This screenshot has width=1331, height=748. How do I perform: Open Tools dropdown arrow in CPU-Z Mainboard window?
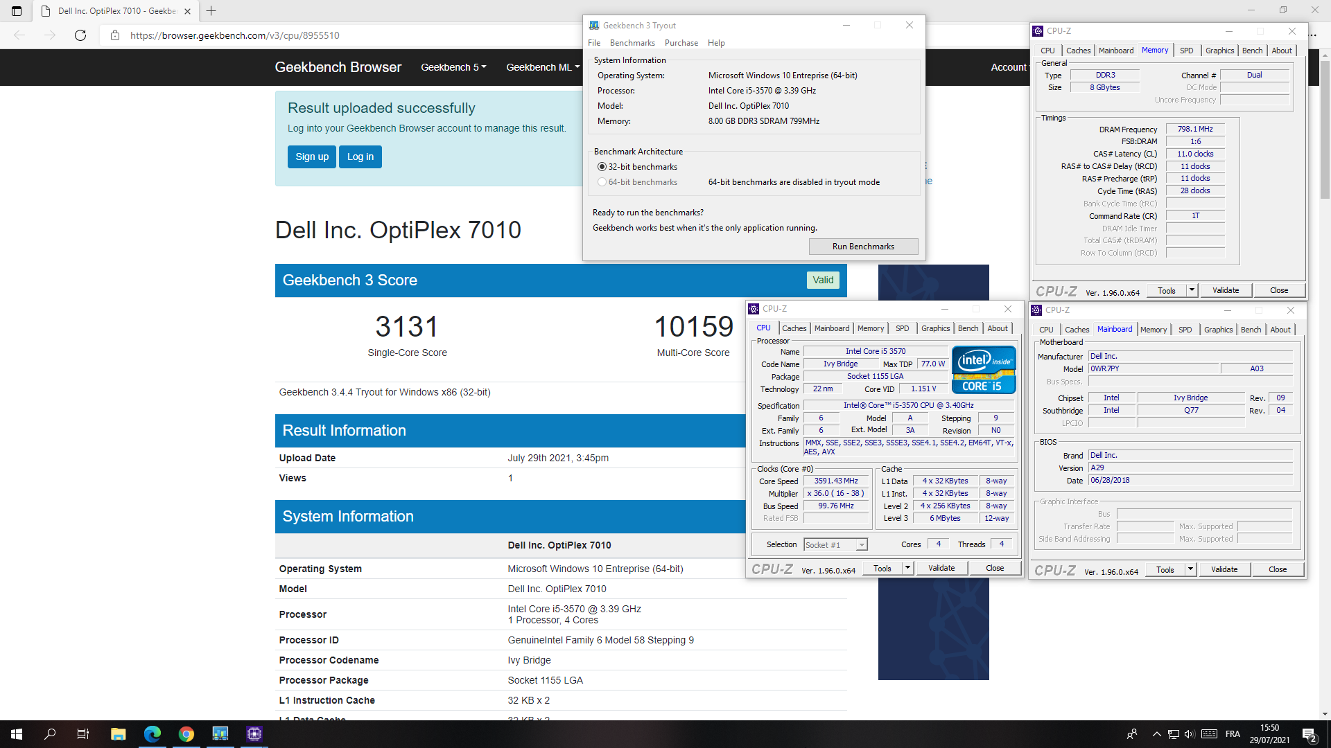click(1190, 569)
